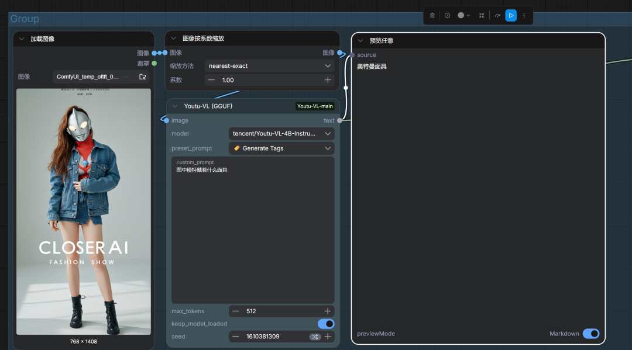Image resolution: width=632 pixels, height=350 pixels.
Task: Click the 预览任意 node title
Action: click(382, 41)
